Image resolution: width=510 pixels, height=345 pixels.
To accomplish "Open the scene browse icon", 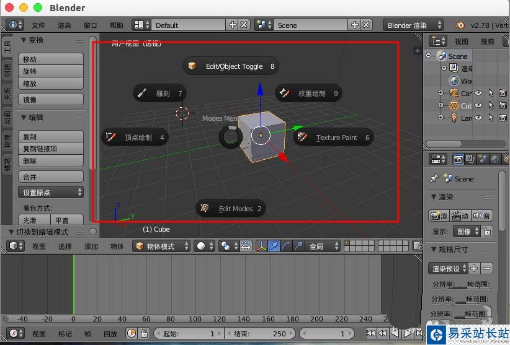I will [264, 25].
